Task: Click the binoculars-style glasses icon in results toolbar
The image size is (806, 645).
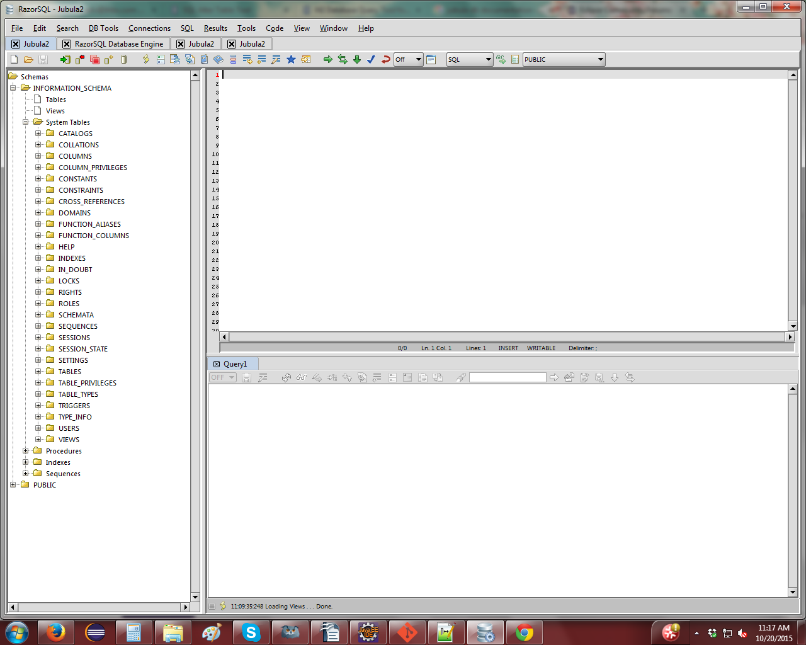Action: click(301, 377)
